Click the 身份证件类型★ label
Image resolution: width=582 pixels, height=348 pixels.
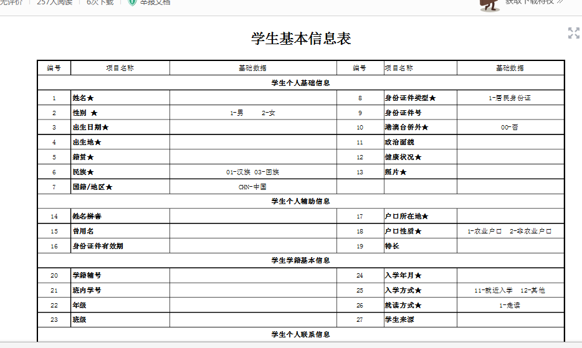(x=410, y=98)
